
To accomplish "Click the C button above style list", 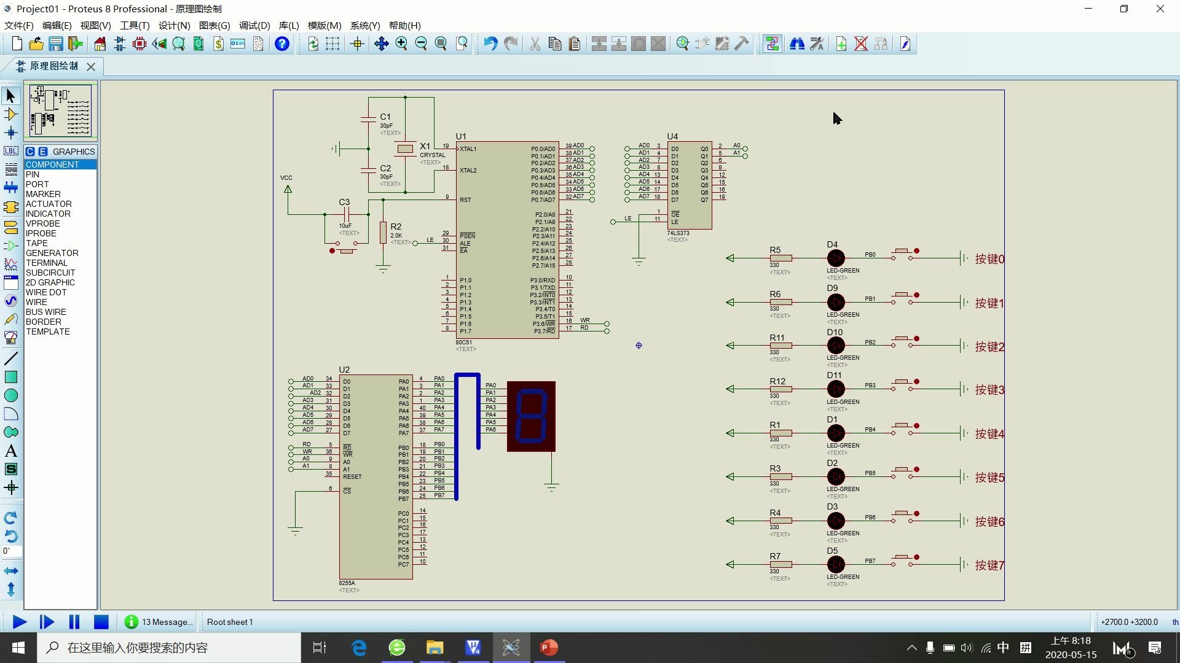I will (x=30, y=152).
